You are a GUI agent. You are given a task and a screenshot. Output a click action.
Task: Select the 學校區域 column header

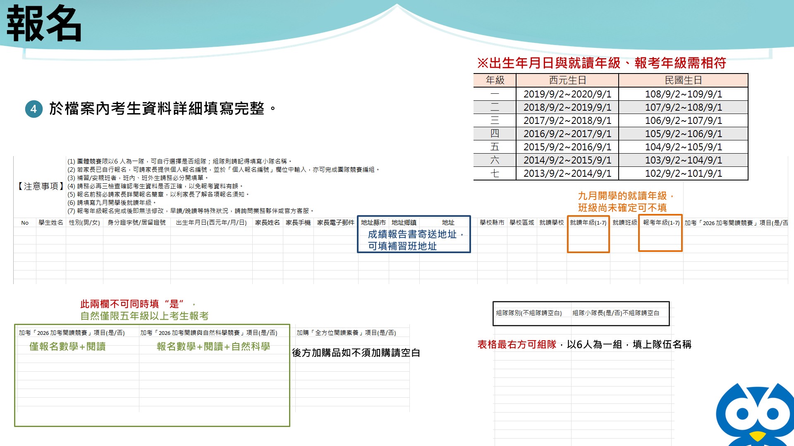pos(522,223)
